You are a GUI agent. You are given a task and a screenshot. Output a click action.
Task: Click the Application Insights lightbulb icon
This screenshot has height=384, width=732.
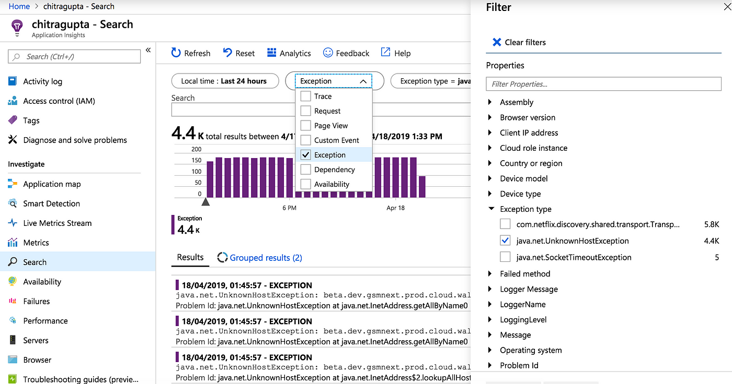coord(17,28)
